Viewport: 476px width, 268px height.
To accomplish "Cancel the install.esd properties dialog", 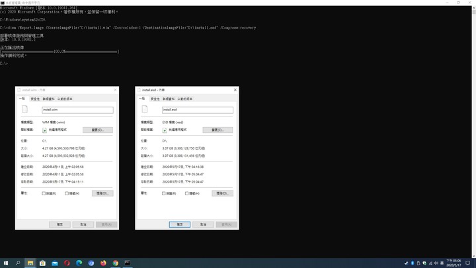I will click(x=203, y=224).
